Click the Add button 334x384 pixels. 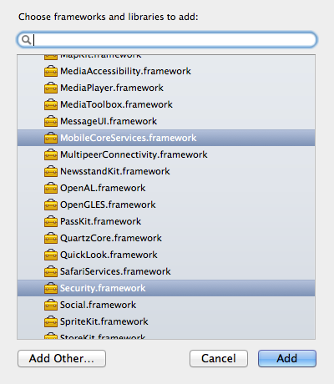tap(287, 358)
